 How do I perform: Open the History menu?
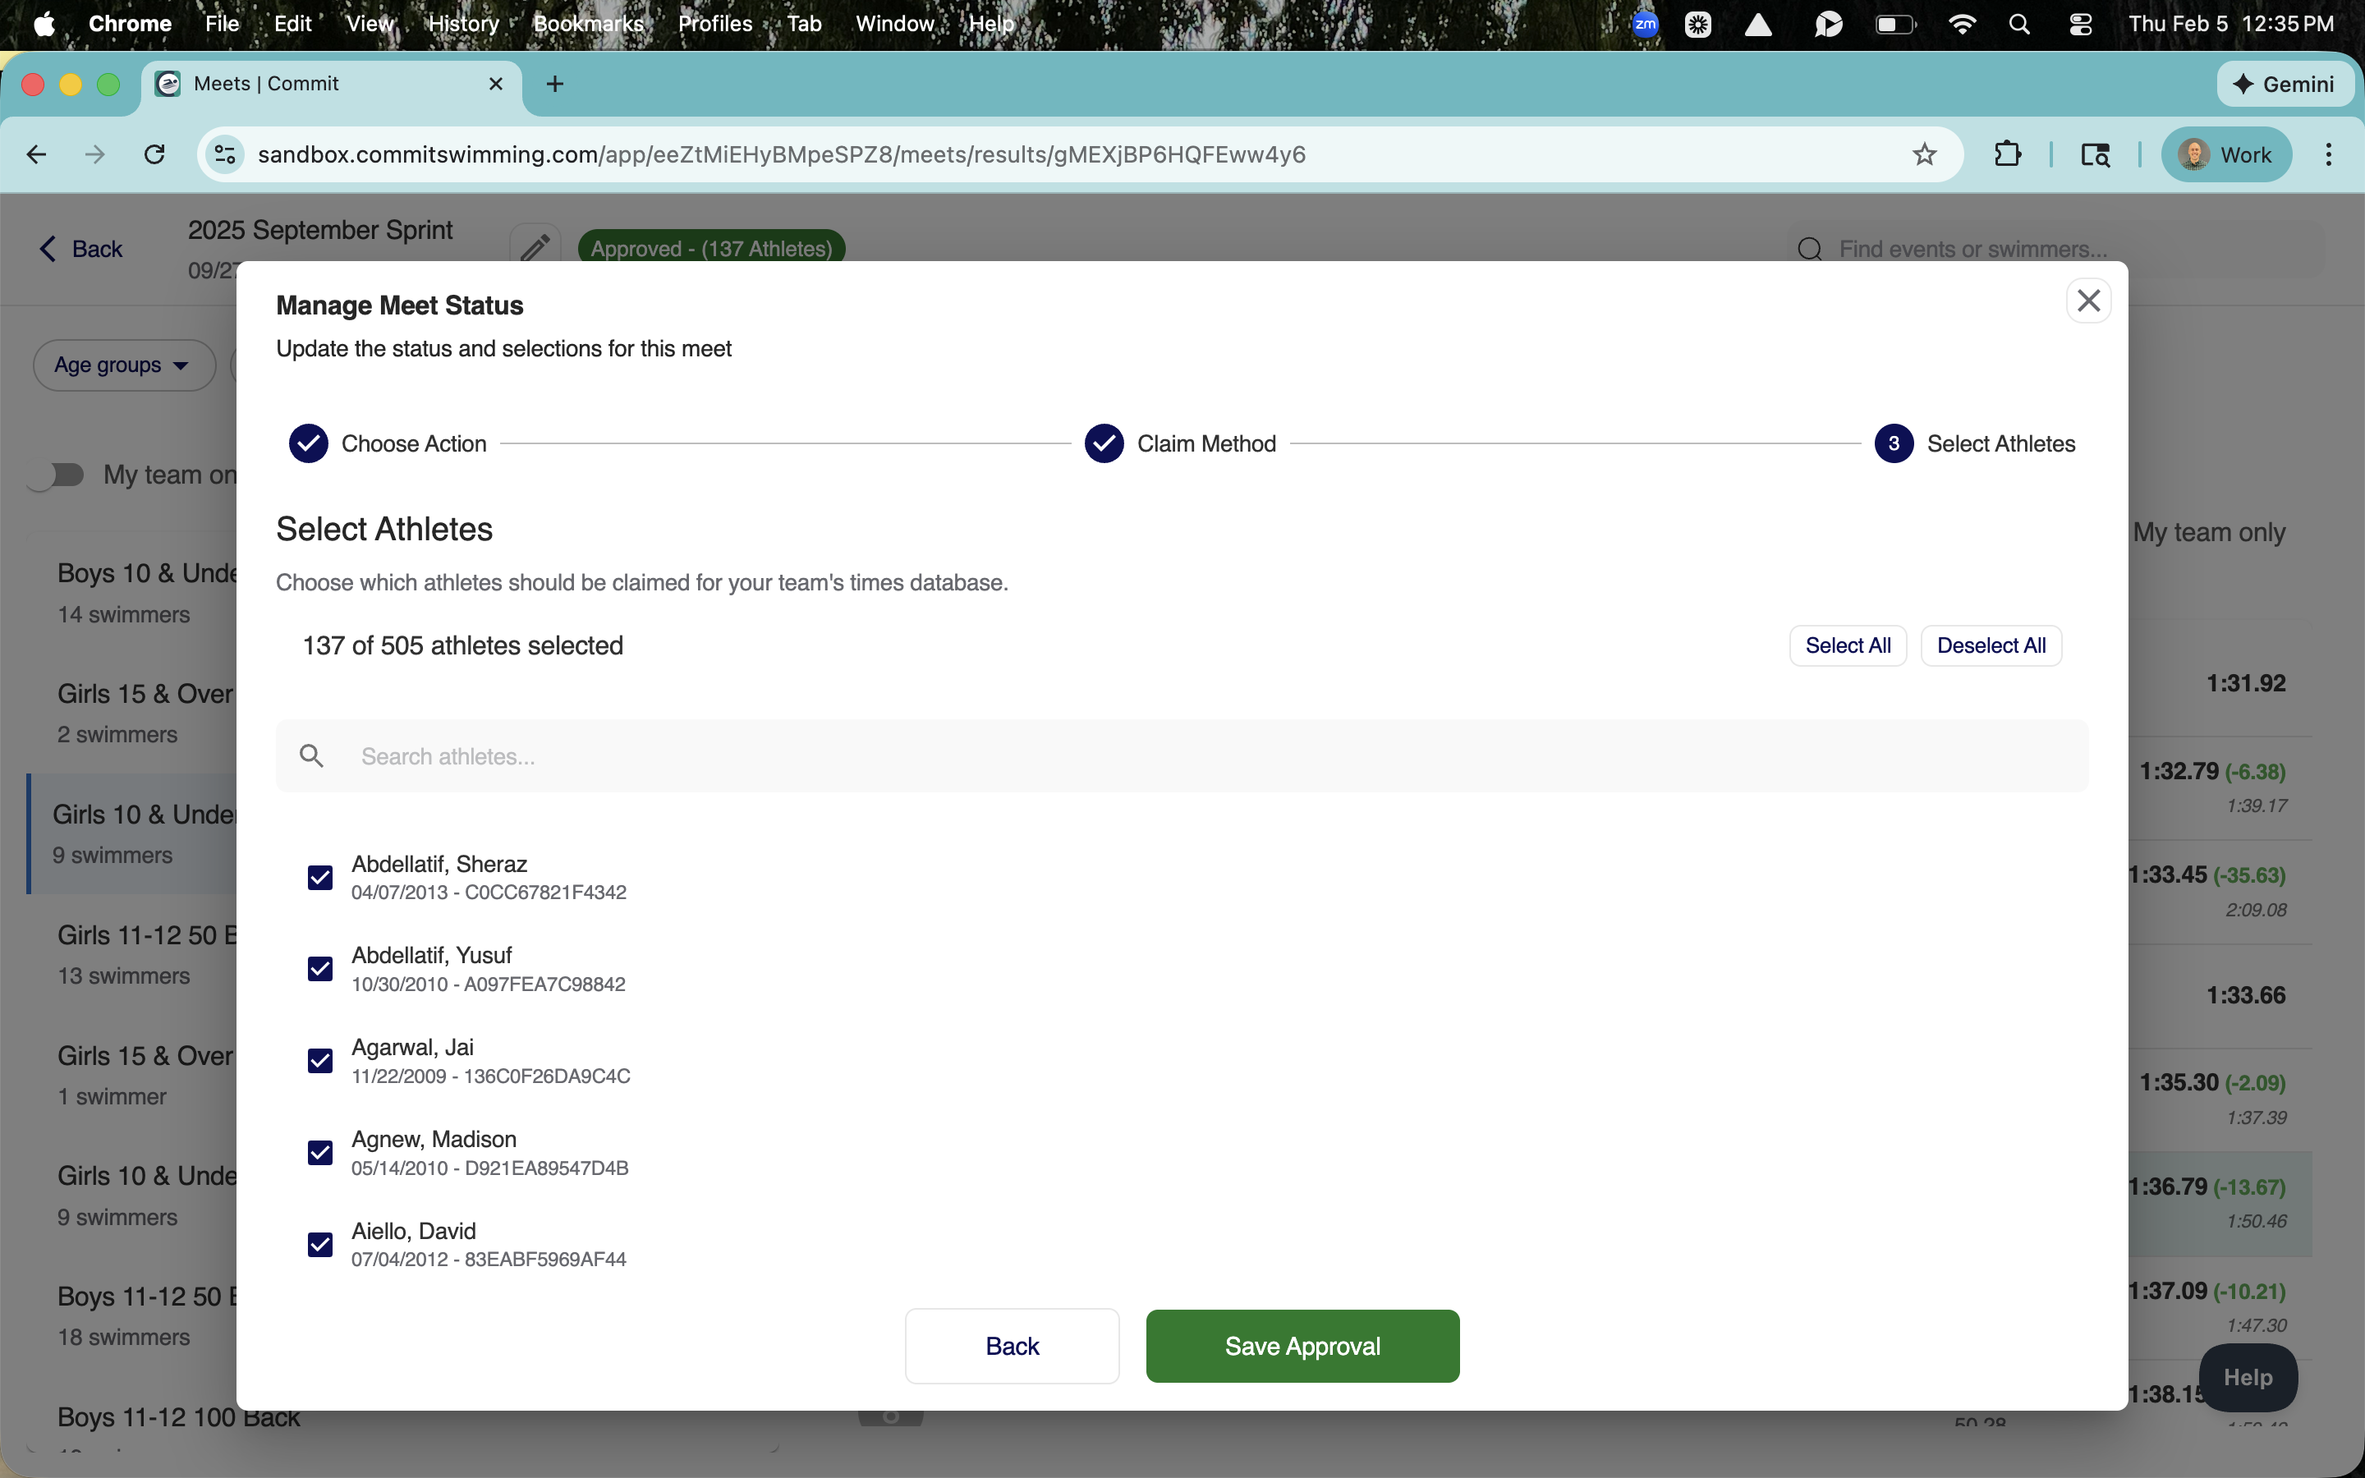(463, 25)
